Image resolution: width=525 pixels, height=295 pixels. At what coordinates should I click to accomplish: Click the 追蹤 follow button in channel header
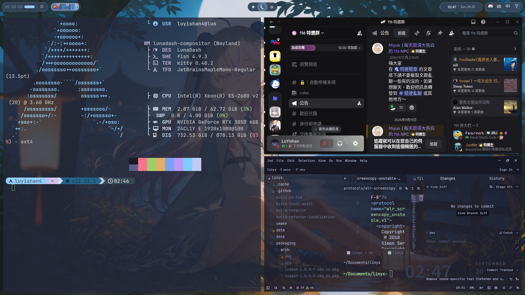click(x=401, y=33)
